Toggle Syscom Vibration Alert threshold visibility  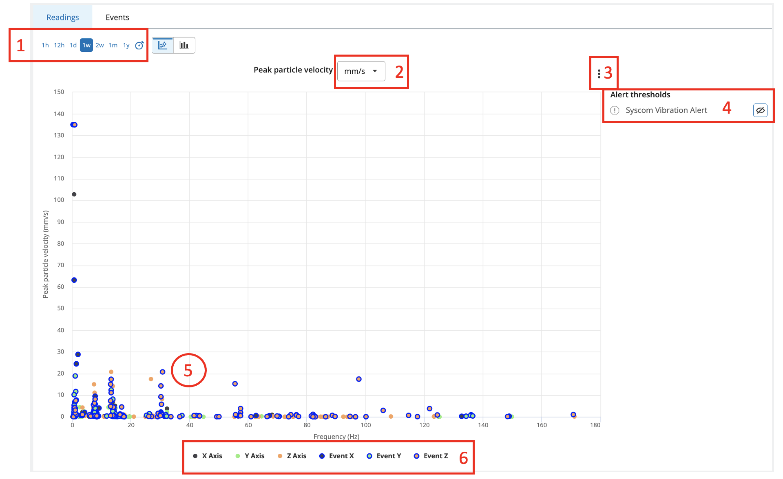[x=760, y=110]
